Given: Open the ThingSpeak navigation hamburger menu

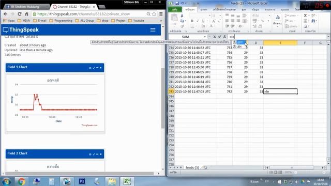Looking at the screenshot, I should coord(153,30).
